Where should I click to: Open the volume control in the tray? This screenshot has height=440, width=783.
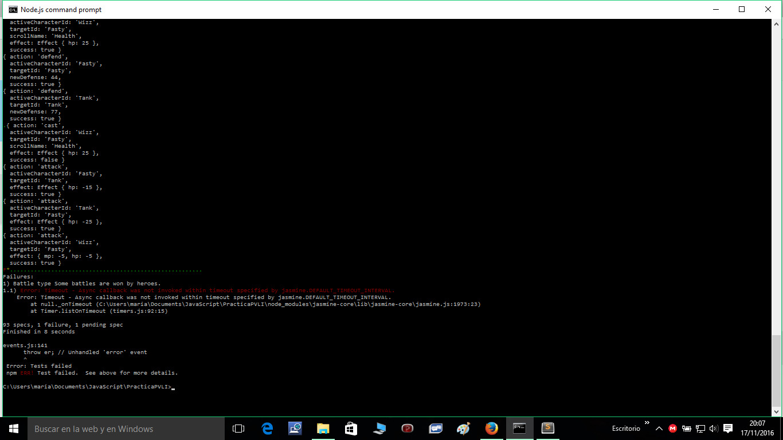tap(714, 429)
